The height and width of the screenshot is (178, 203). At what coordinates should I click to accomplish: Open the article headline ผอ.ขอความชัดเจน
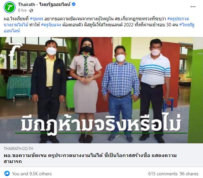pos(90,158)
